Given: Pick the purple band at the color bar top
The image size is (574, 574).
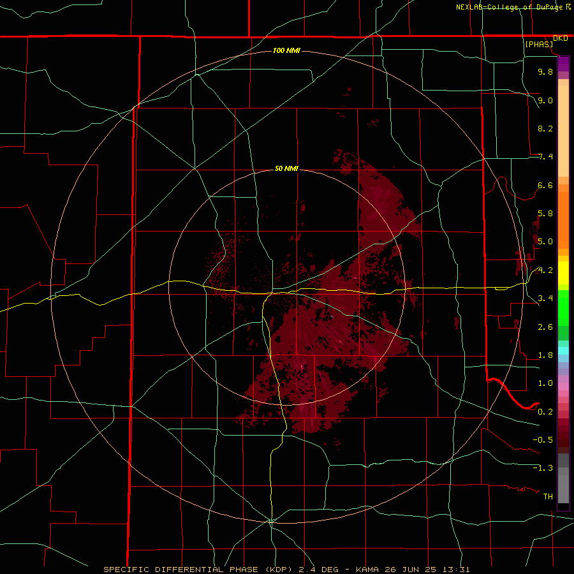Looking at the screenshot, I should [563, 64].
